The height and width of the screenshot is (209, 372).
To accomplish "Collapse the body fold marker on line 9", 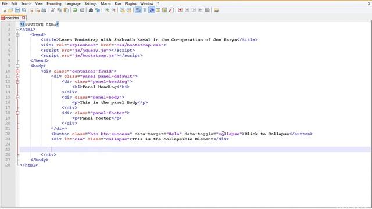I will click(x=17, y=66).
